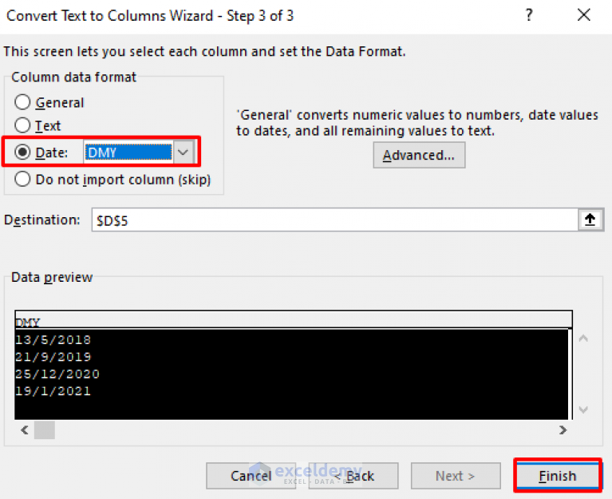Expand the date format dropdown arrow
The image size is (612, 499).
pos(183,152)
